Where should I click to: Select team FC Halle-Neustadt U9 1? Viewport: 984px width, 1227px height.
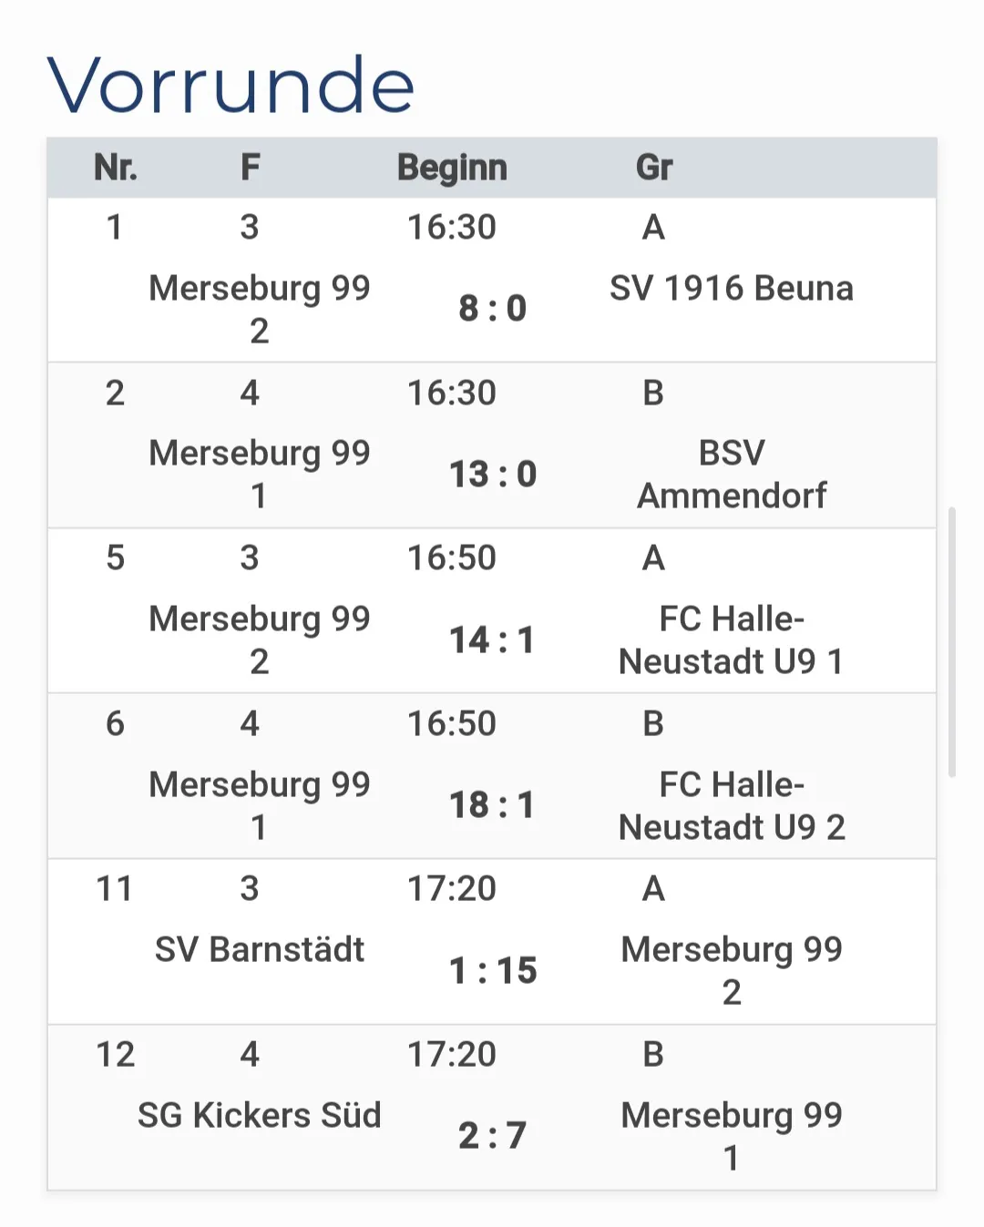(x=732, y=639)
